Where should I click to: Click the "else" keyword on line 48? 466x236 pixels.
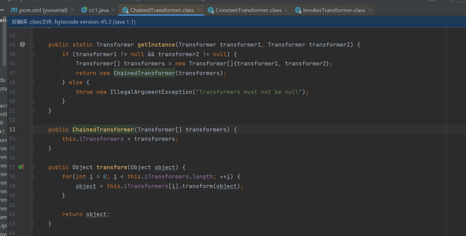click(76, 83)
